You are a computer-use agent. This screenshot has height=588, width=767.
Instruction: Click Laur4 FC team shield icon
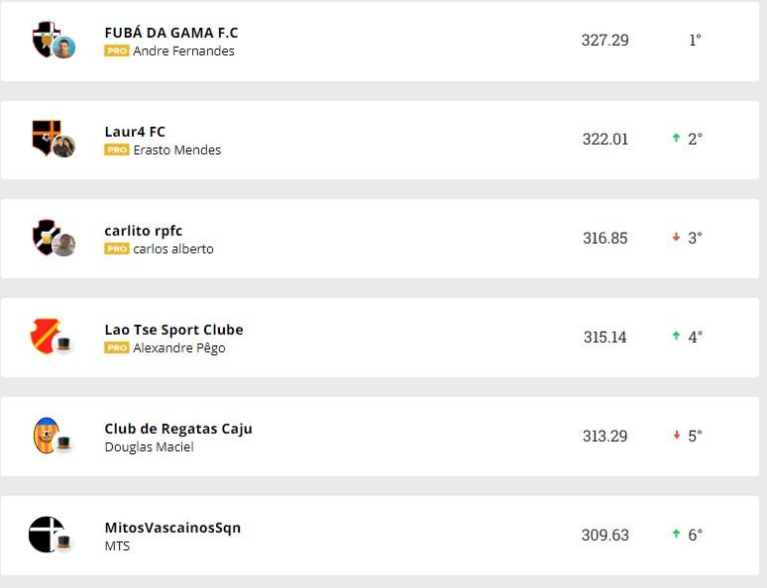click(x=45, y=137)
